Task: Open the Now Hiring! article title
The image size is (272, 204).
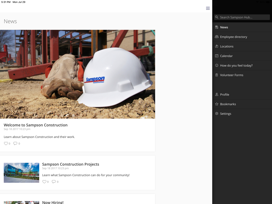Action: pos(53,202)
